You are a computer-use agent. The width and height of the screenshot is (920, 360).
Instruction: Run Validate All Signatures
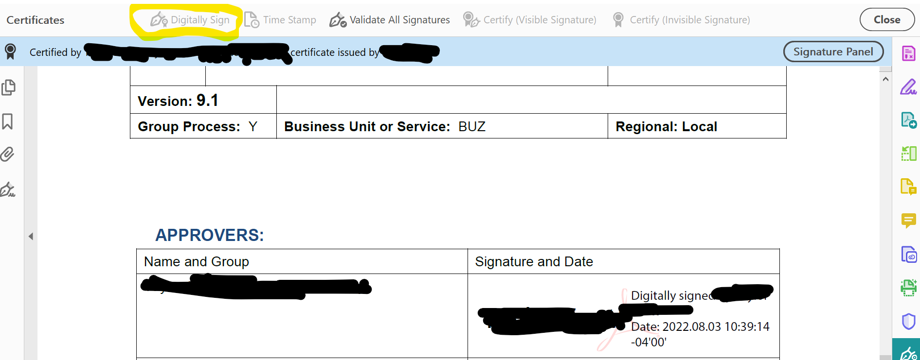389,20
